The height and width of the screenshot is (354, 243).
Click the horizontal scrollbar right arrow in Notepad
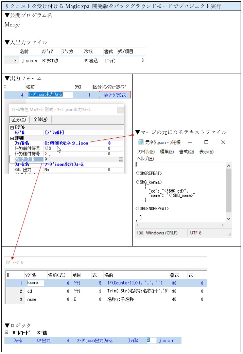[x=223, y=225]
